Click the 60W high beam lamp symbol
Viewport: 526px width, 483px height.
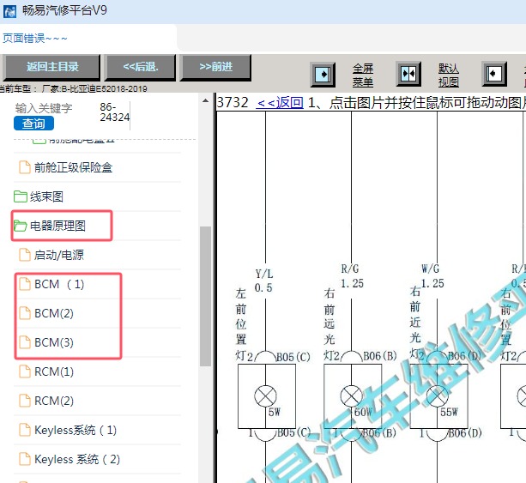tap(351, 396)
